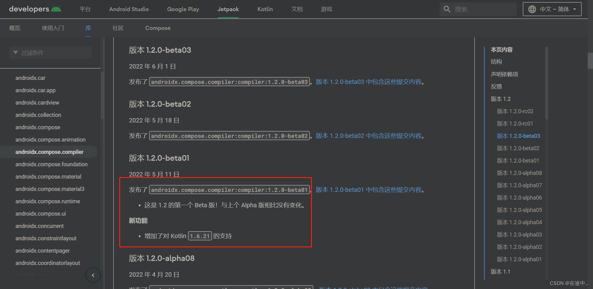Open androidx.collection in sidebar

click(38, 115)
